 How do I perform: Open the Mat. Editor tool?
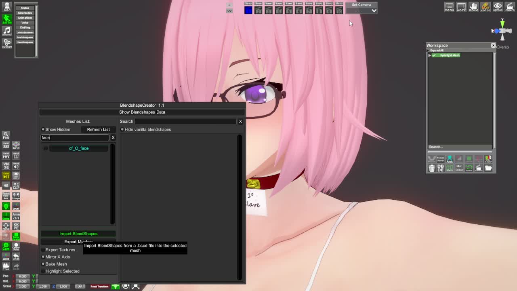coord(459,168)
